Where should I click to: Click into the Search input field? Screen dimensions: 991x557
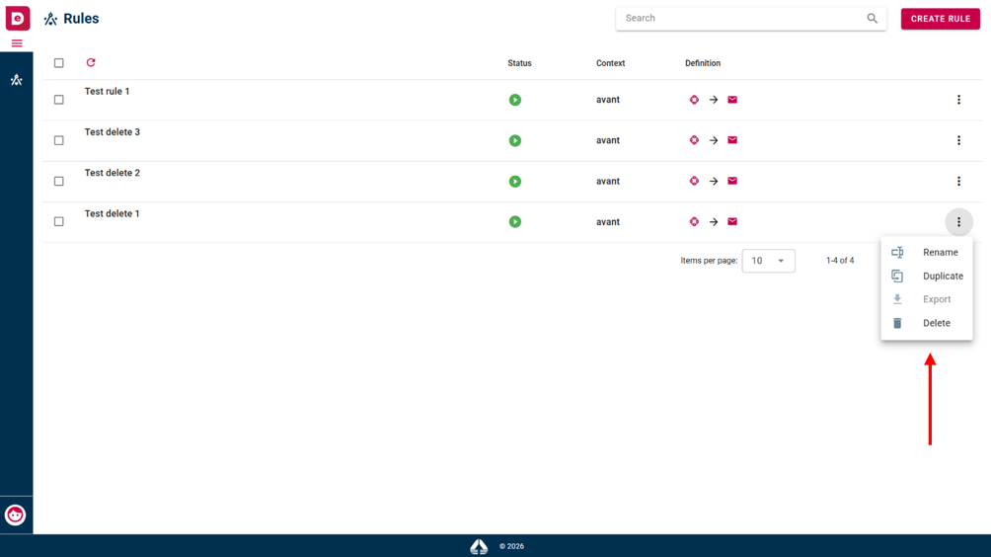[741, 19]
